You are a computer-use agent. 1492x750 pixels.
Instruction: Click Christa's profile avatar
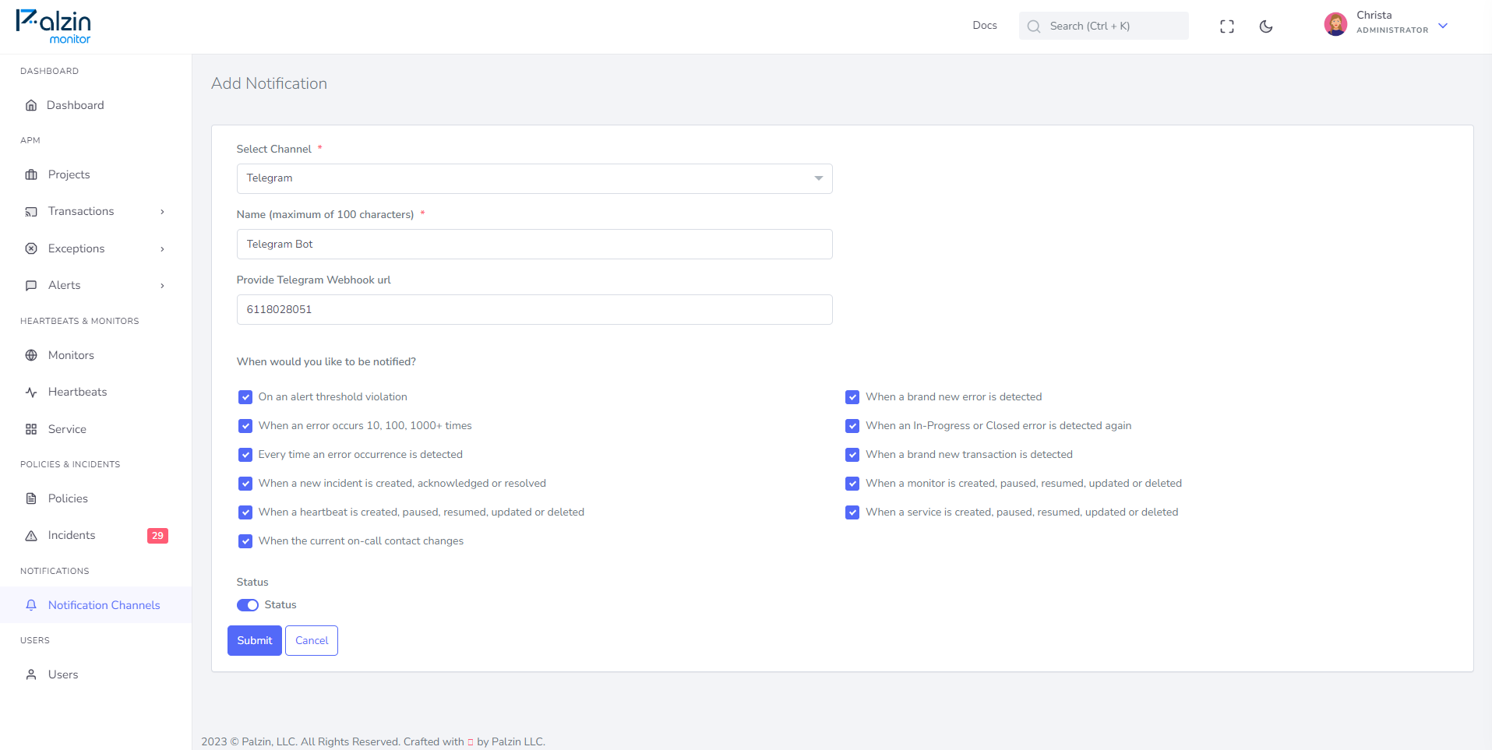click(1335, 24)
